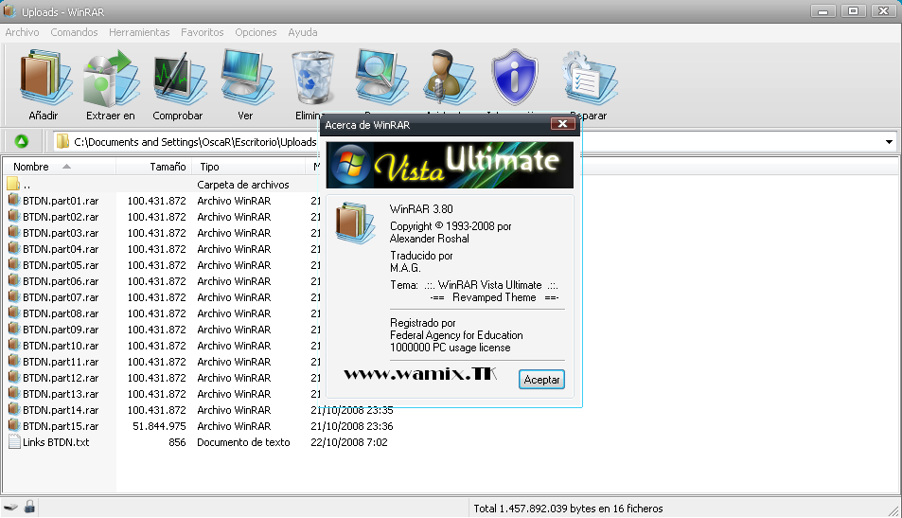Click date 22/10/2008 7:02
The image size is (902, 518).
[x=348, y=442]
